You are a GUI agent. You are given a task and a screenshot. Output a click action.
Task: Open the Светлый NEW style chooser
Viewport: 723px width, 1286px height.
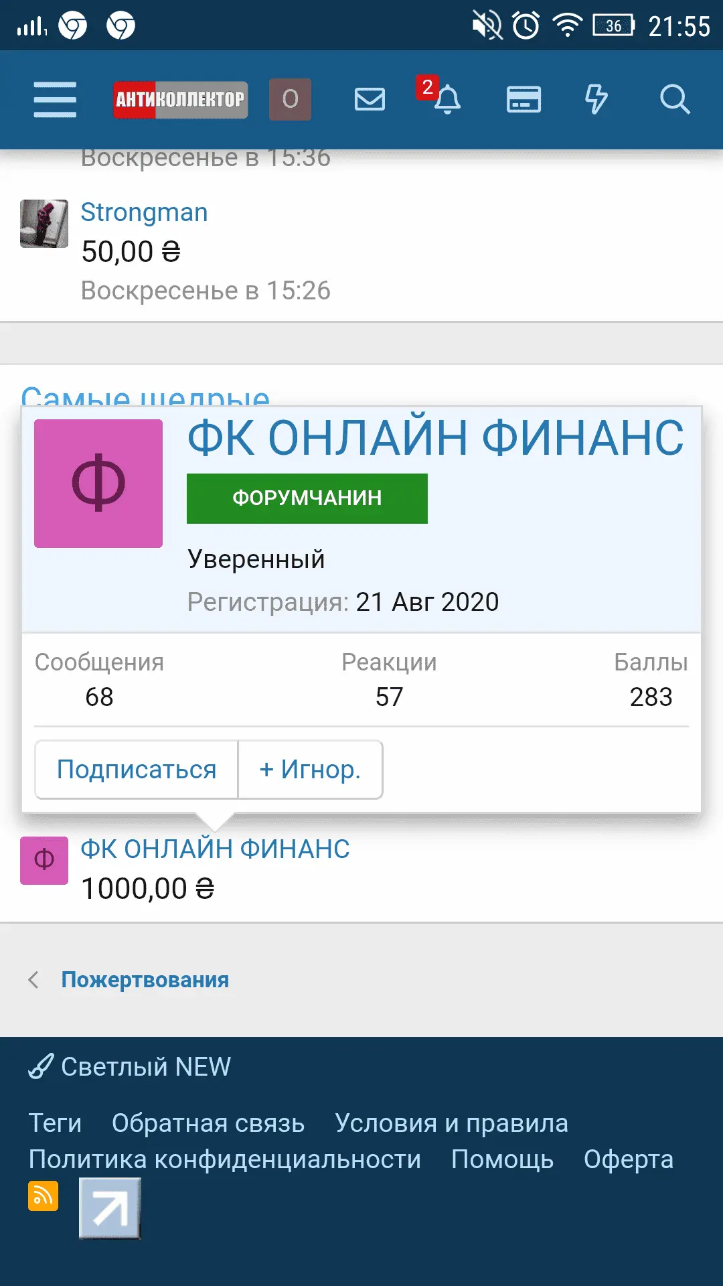point(131,1067)
